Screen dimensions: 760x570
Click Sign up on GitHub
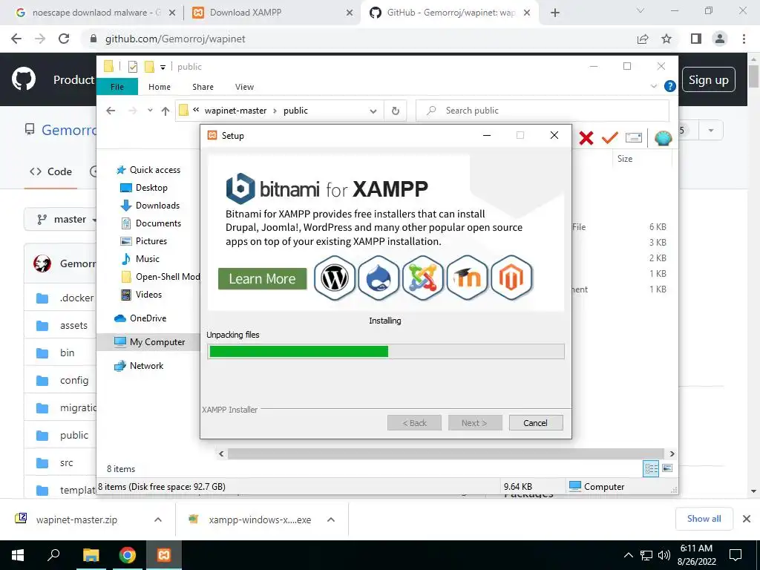(709, 80)
